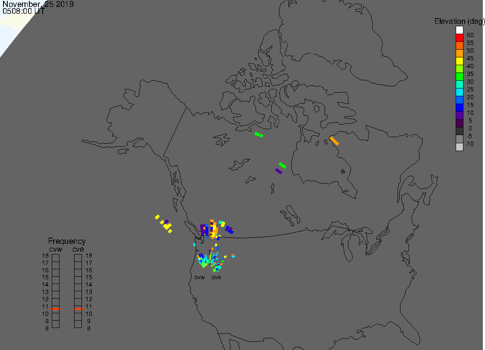Click the '30' elevation legend label
This screenshot has height=350, width=485.
tap(470, 82)
